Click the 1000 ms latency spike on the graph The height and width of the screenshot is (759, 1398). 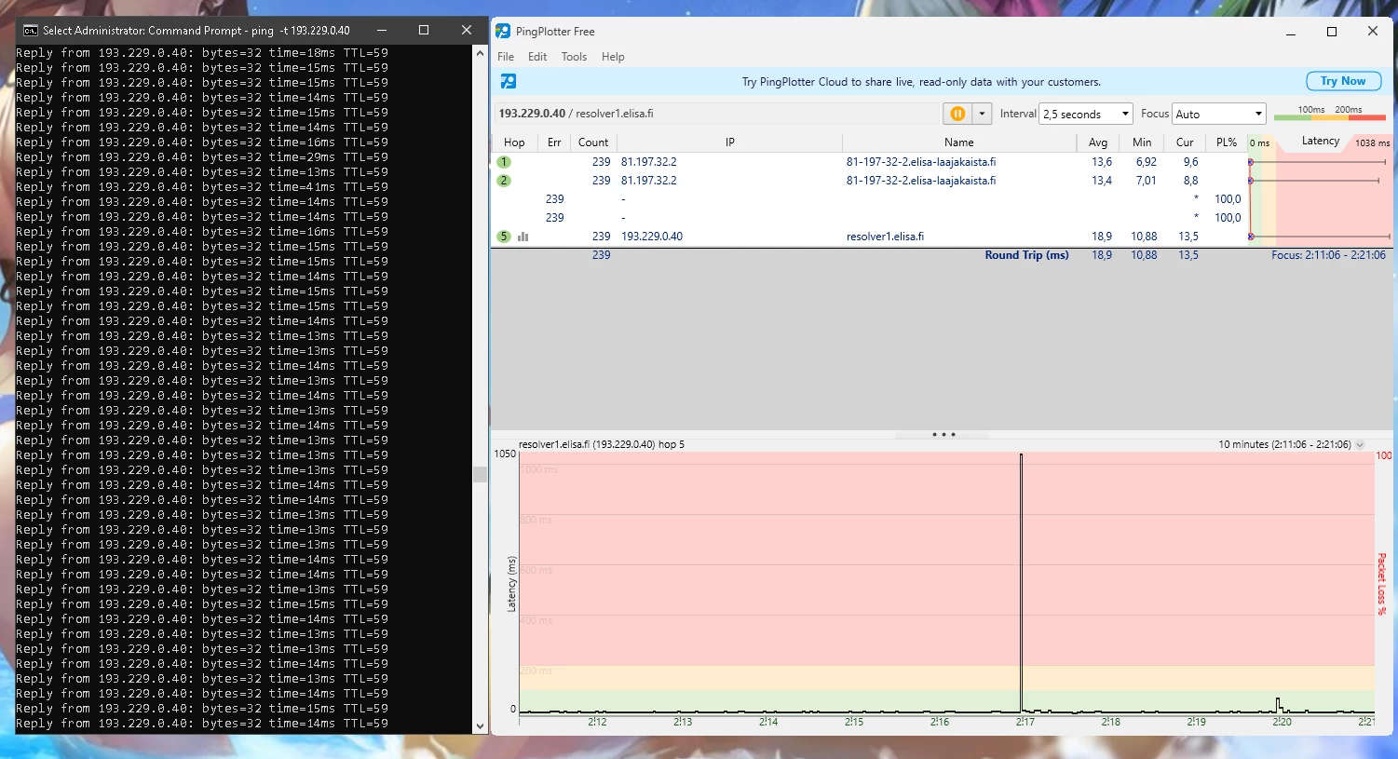coord(1021,583)
